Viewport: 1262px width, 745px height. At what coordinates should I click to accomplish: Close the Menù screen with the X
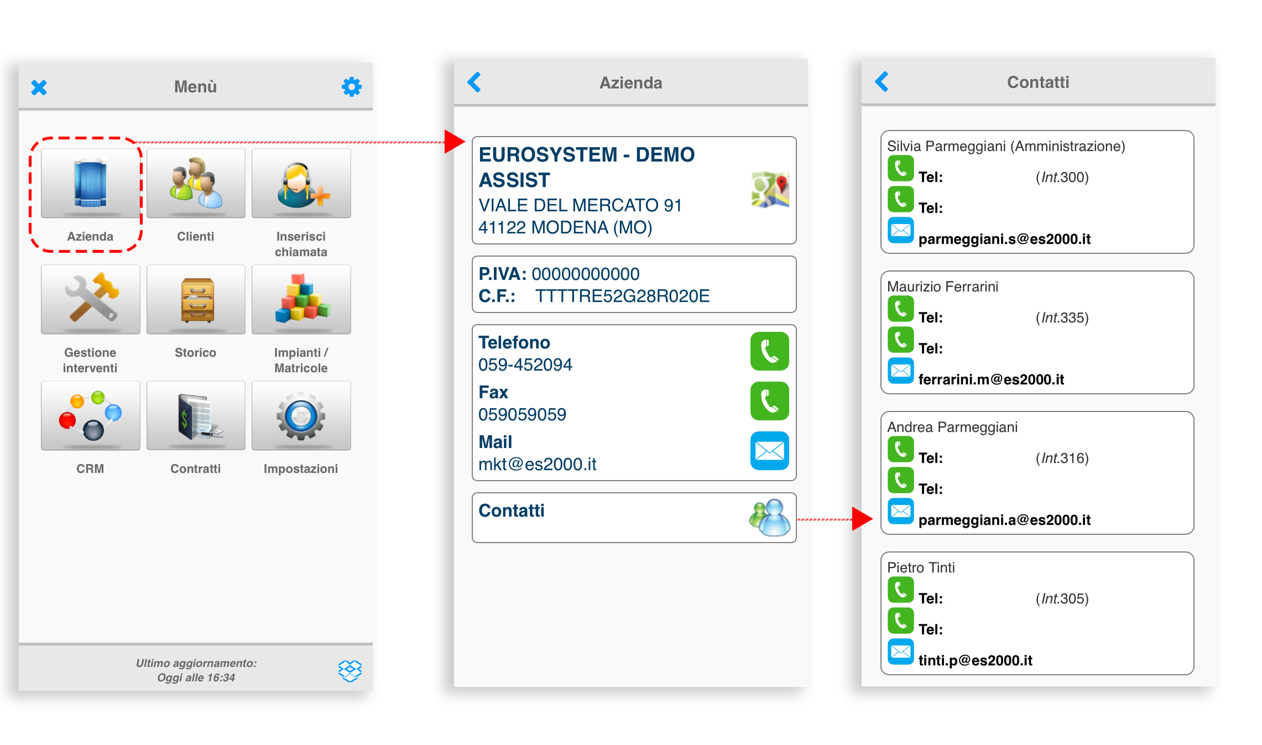coord(39,87)
